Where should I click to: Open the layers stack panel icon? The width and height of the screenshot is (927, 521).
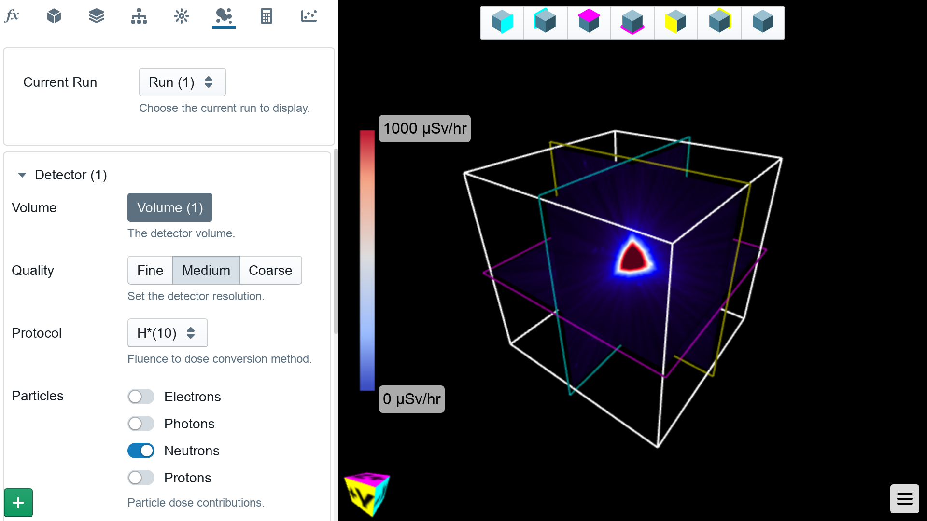[x=96, y=16]
